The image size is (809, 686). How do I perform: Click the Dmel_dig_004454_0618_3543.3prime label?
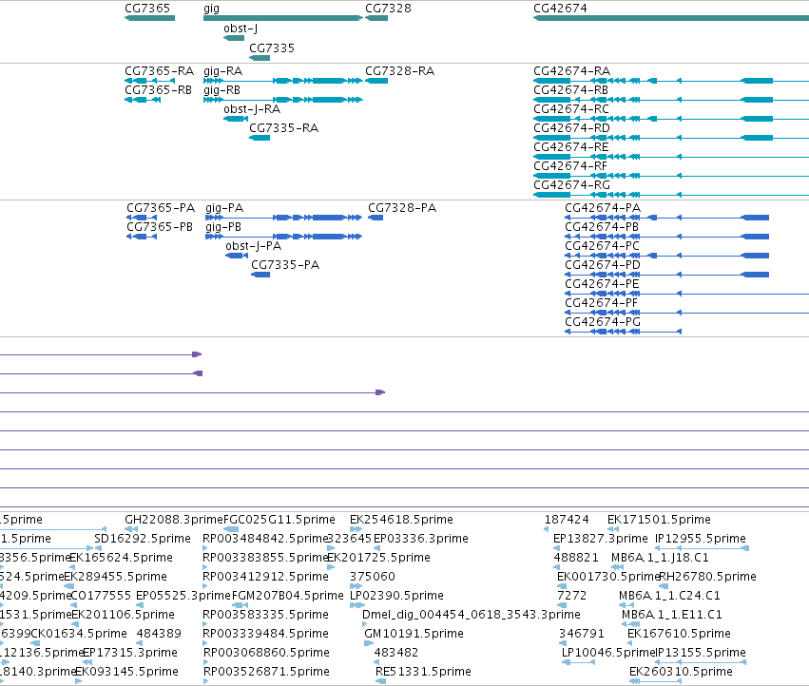pyautogui.click(x=472, y=615)
